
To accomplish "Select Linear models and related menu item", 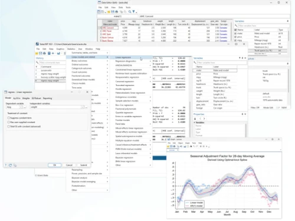I will coord(87,57).
